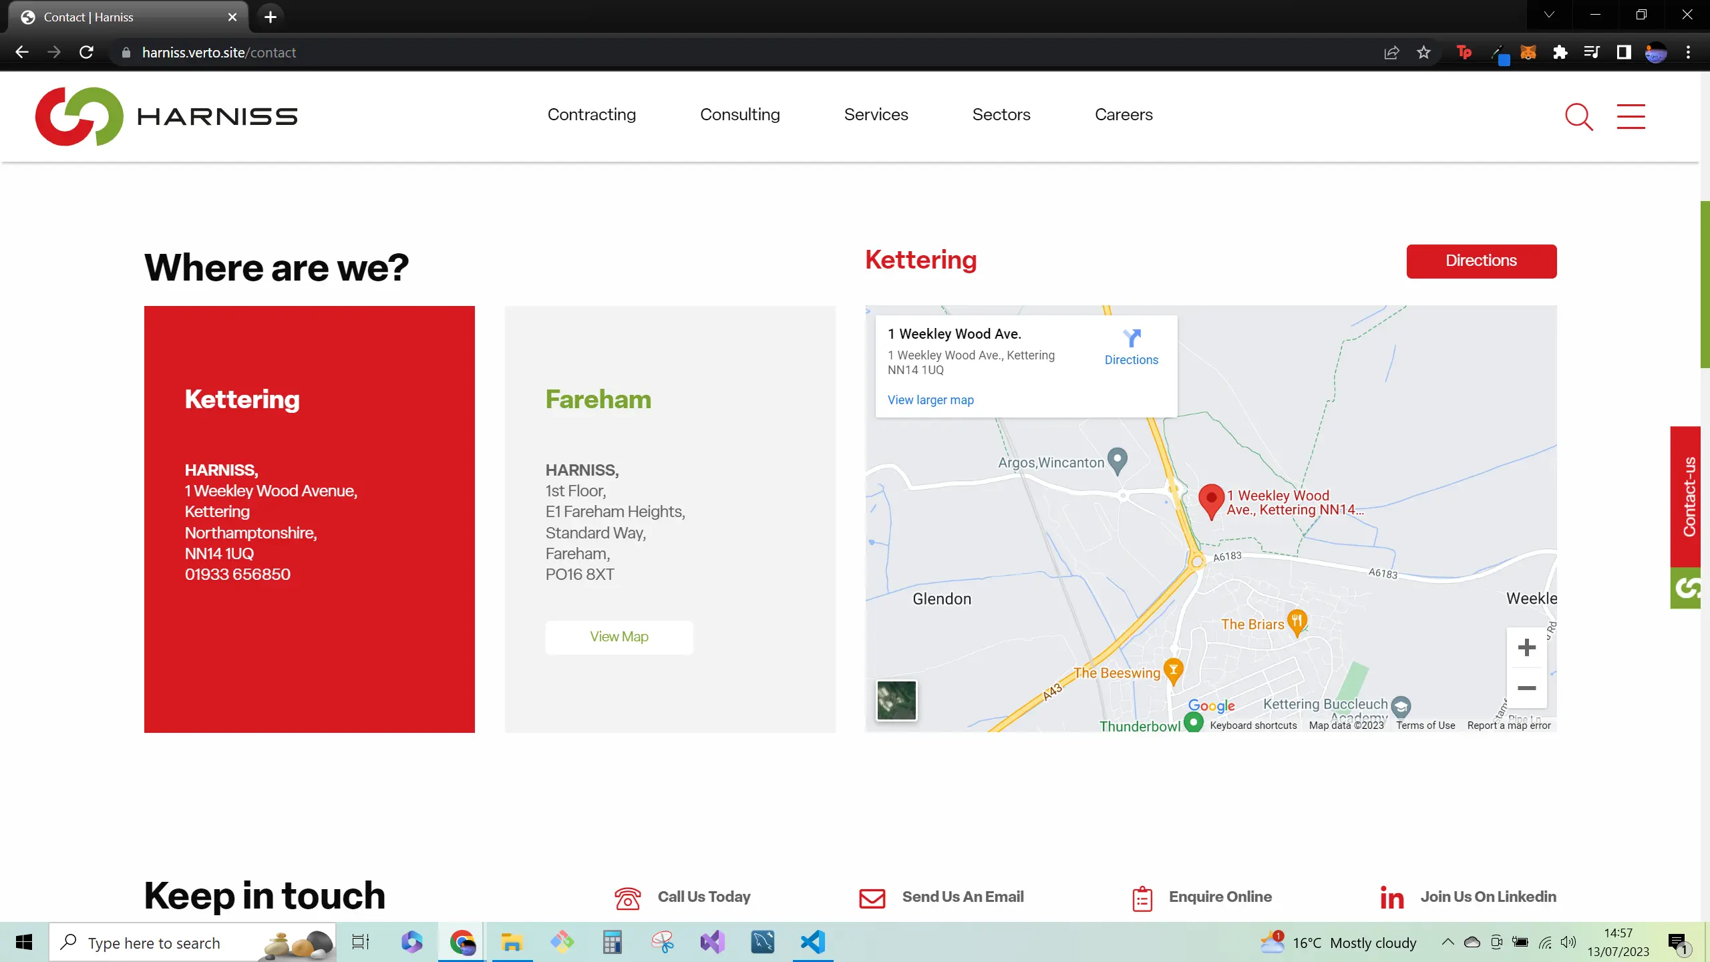Open the Contracting menu item
The image size is (1710, 962).
[x=591, y=114]
